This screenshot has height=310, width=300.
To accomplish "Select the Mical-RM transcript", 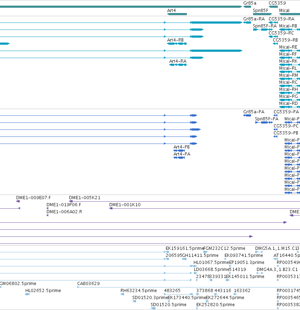I will [289, 79].
